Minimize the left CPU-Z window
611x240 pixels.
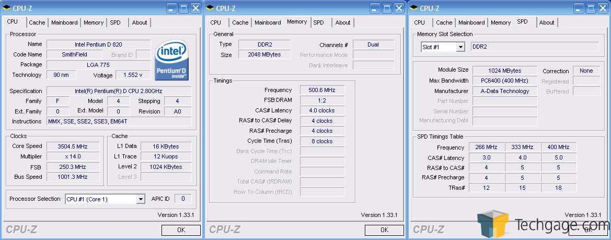click(x=172, y=8)
